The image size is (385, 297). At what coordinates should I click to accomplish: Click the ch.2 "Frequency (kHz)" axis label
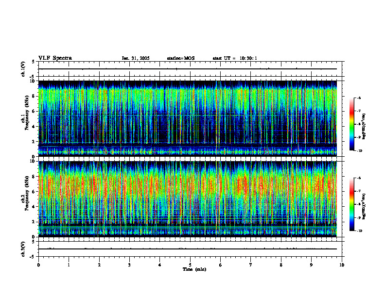coord(27,193)
